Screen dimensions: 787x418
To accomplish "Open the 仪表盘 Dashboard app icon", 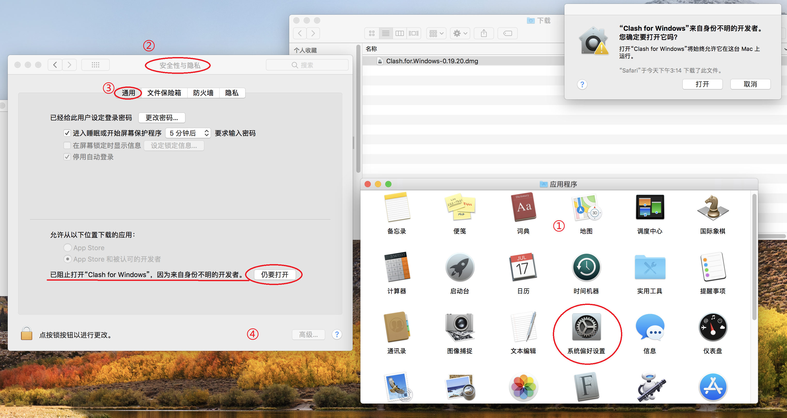I will pyautogui.click(x=713, y=327).
